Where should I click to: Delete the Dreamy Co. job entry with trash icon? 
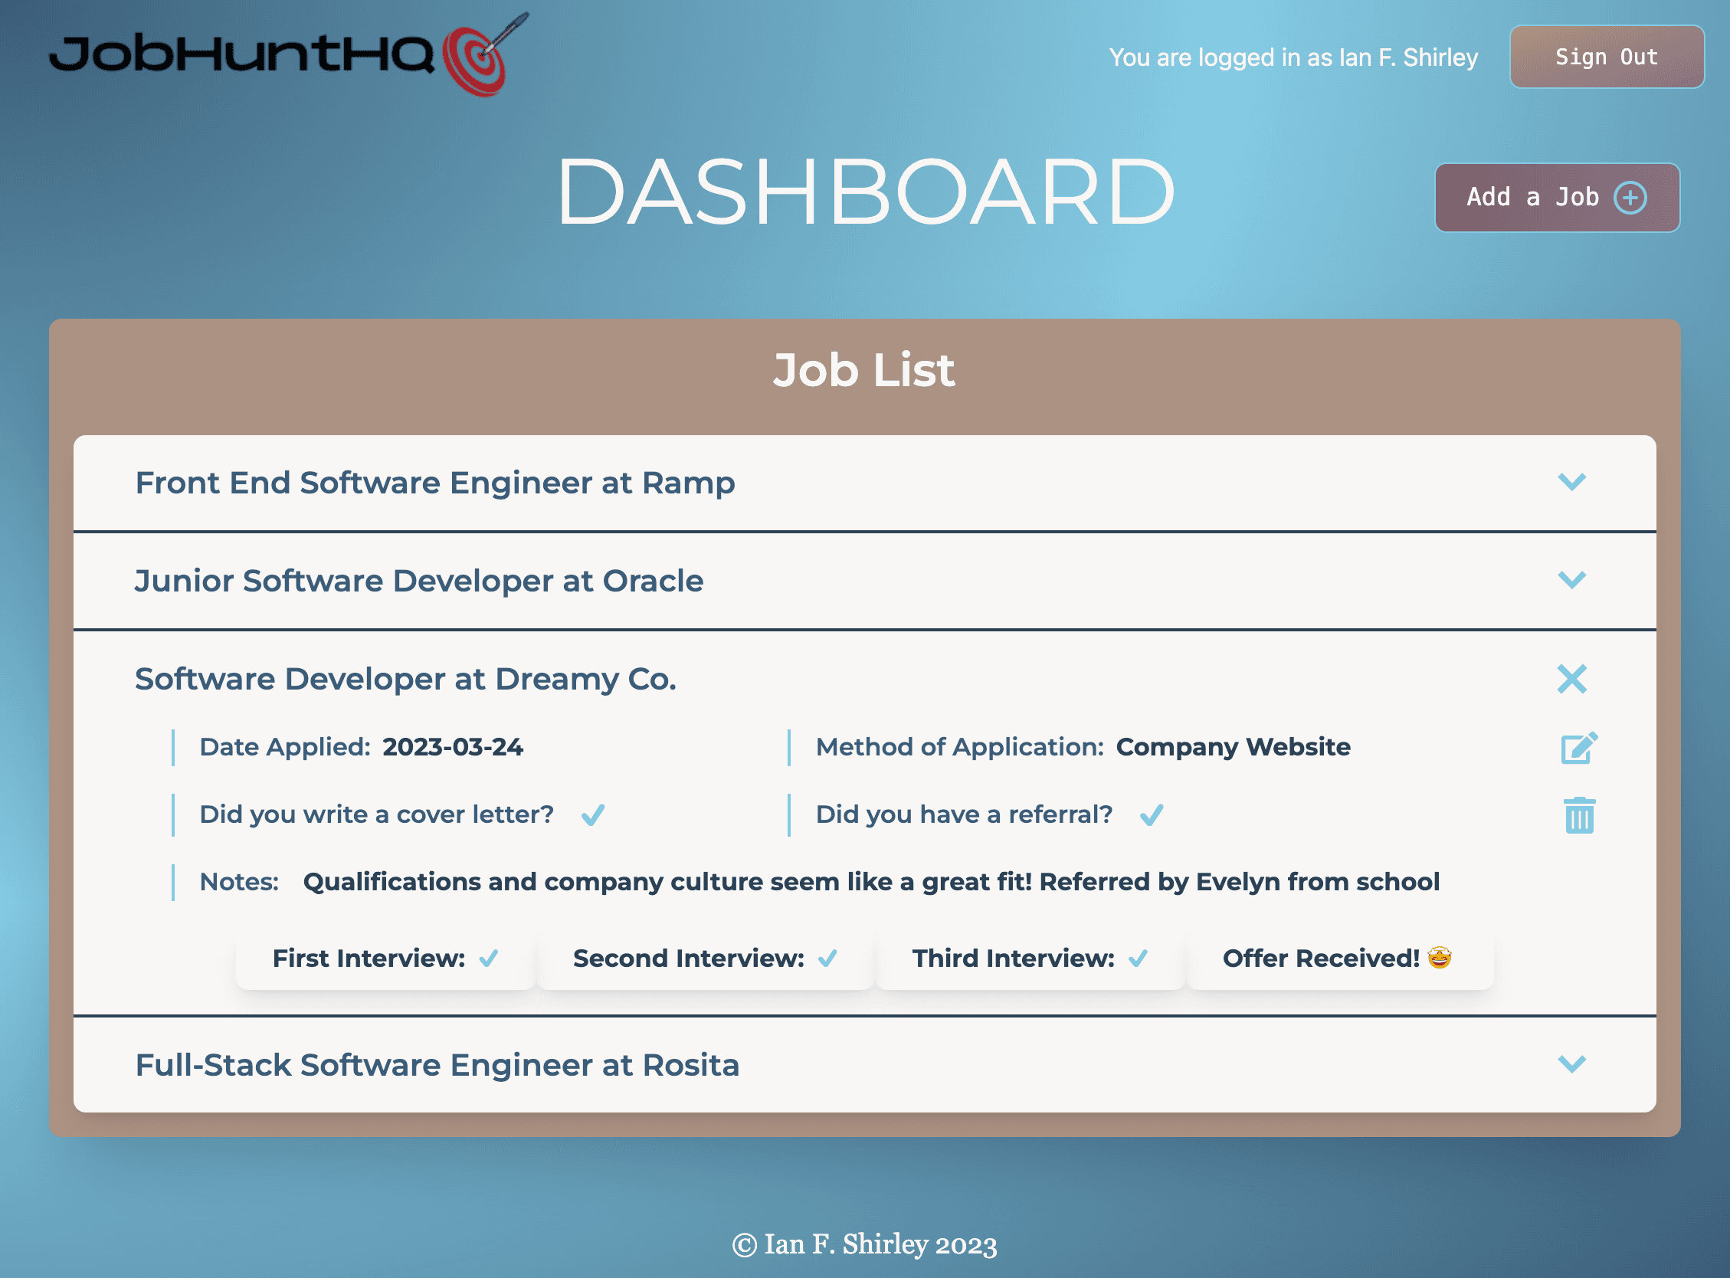click(1578, 814)
